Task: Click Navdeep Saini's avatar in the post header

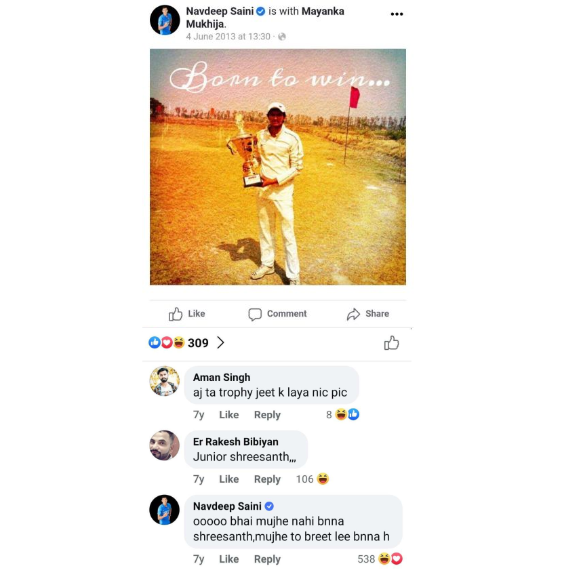Action: click(x=165, y=20)
